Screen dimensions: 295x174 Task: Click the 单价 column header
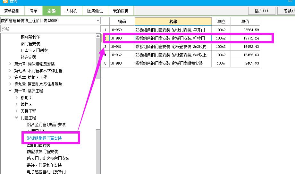245,22
